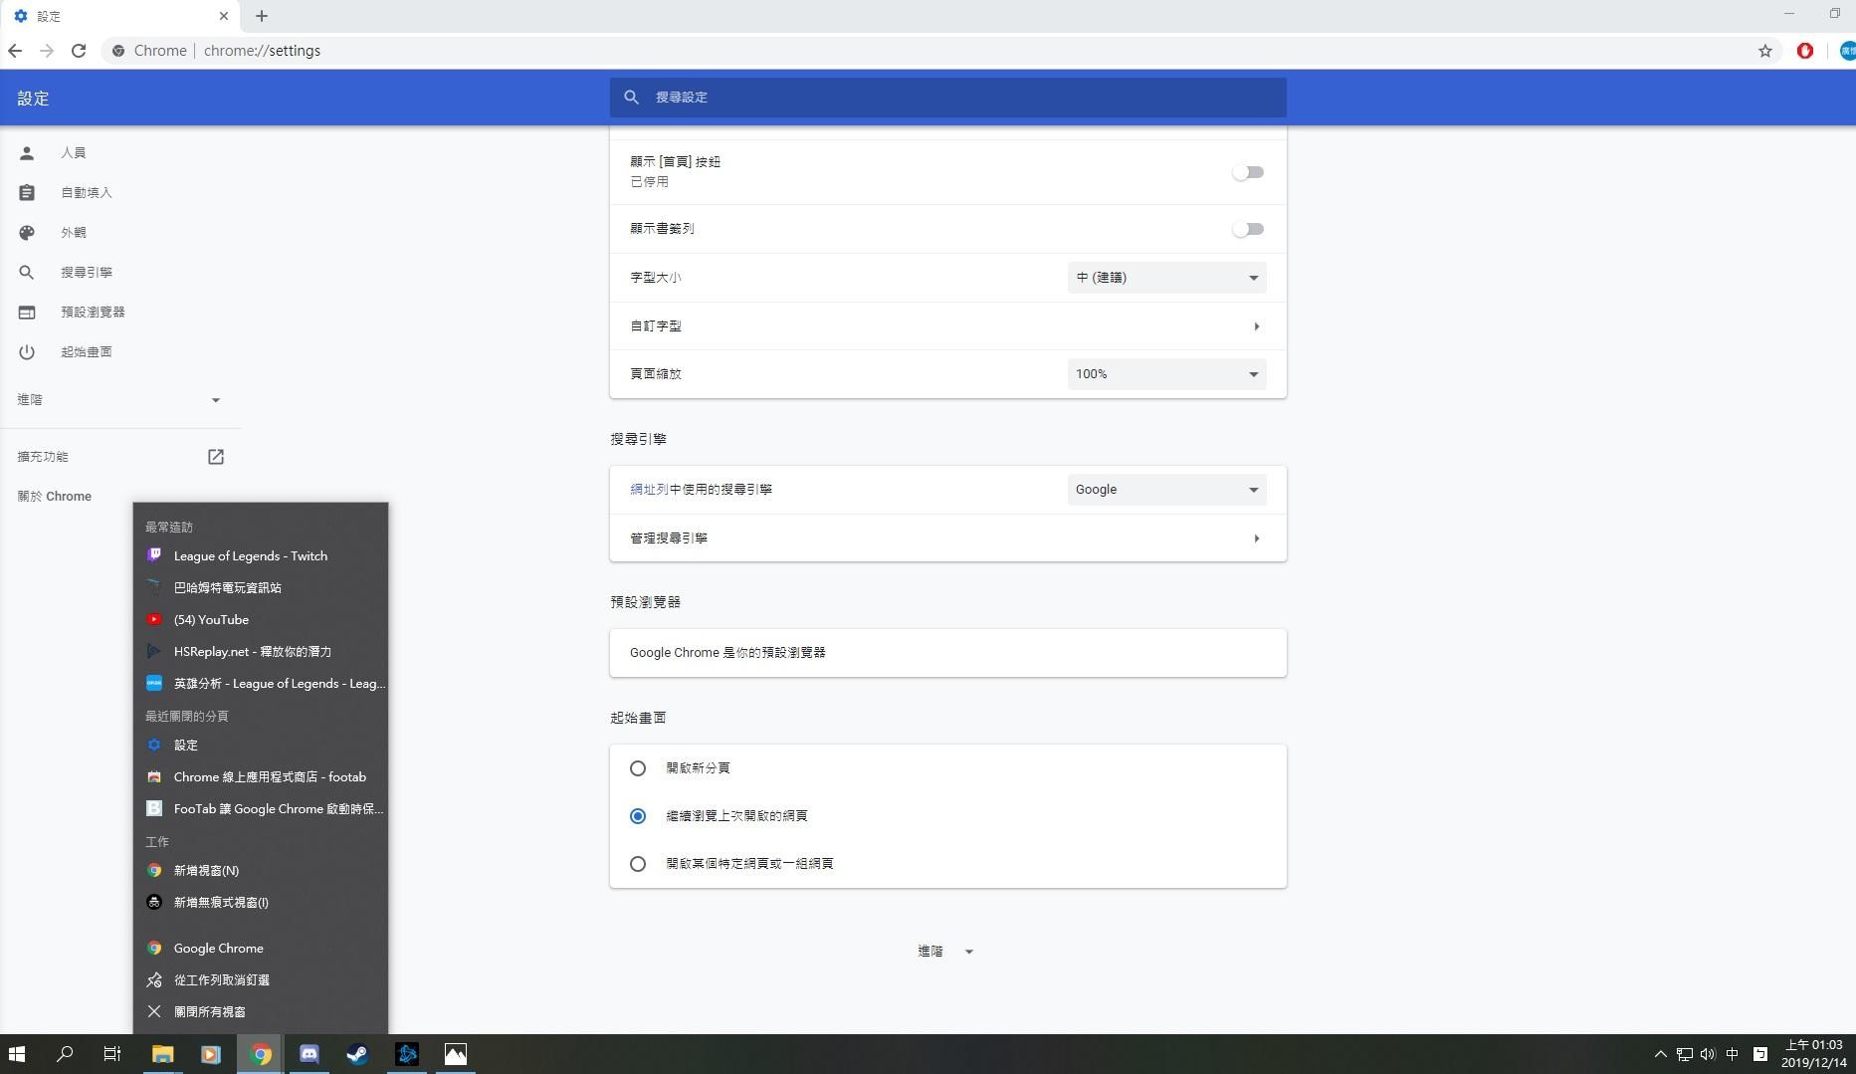Image resolution: width=1856 pixels, height=1074 pixels.
Task: Select the 外觀 palette icon in sidebar
Action: click(x=27, y=232)
